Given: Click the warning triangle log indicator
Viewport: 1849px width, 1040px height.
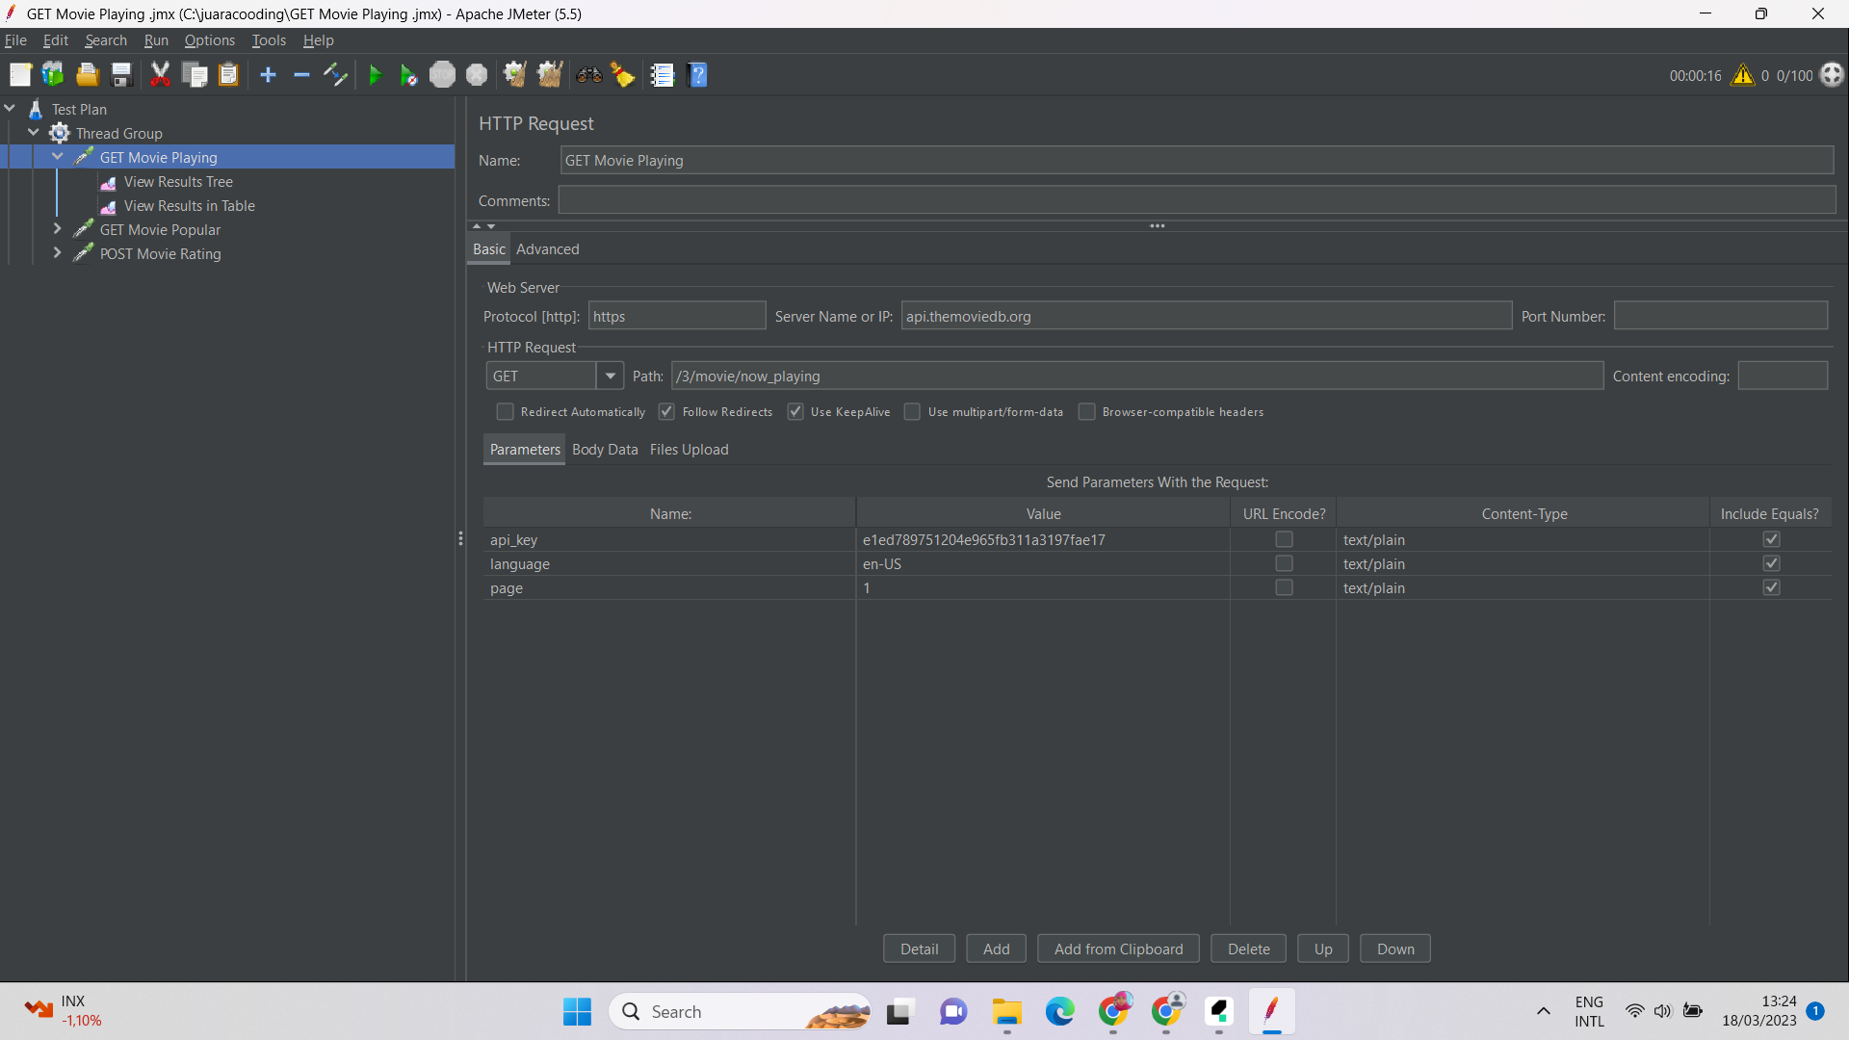Looking at the screenshot, I should click(1742, 75).
